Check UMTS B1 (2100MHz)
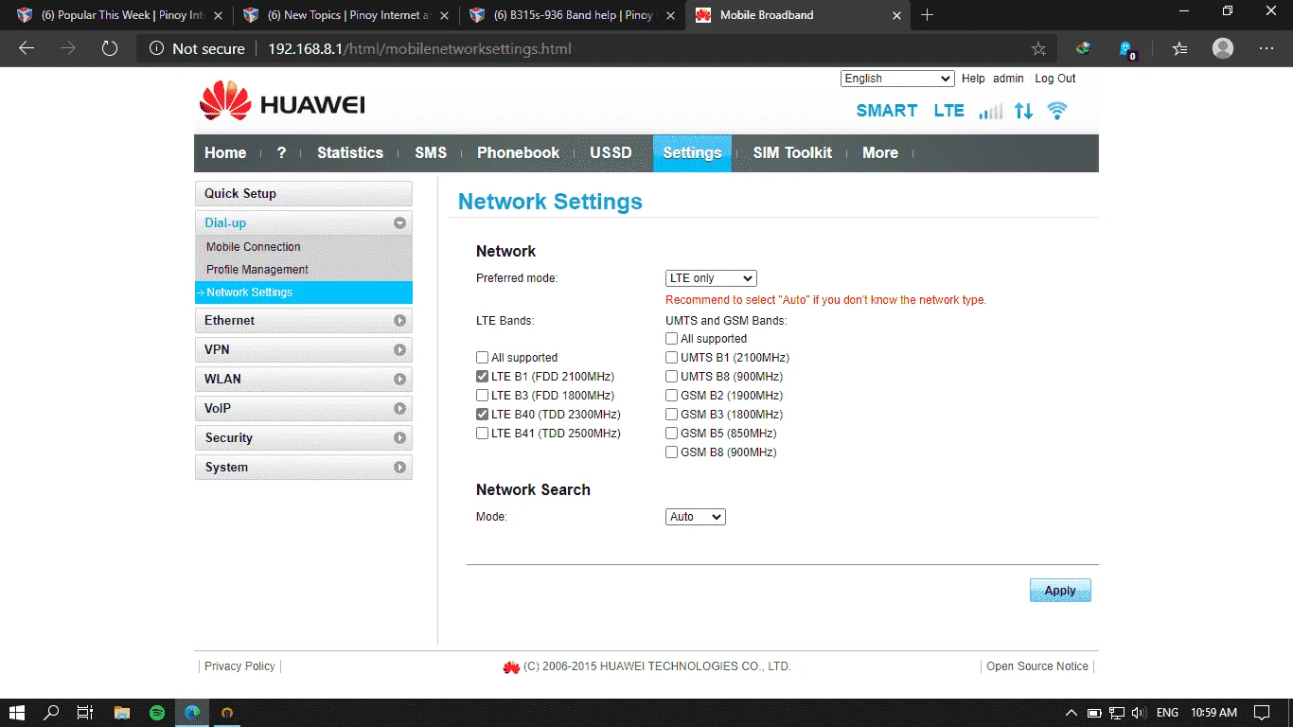The height and width of the screenshot is (727, 1293). pyautogui.click(x=672, y=358)
